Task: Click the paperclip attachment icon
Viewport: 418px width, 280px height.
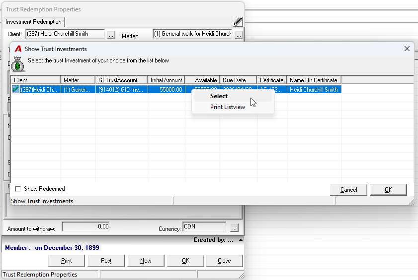Action: click(238, 22)
